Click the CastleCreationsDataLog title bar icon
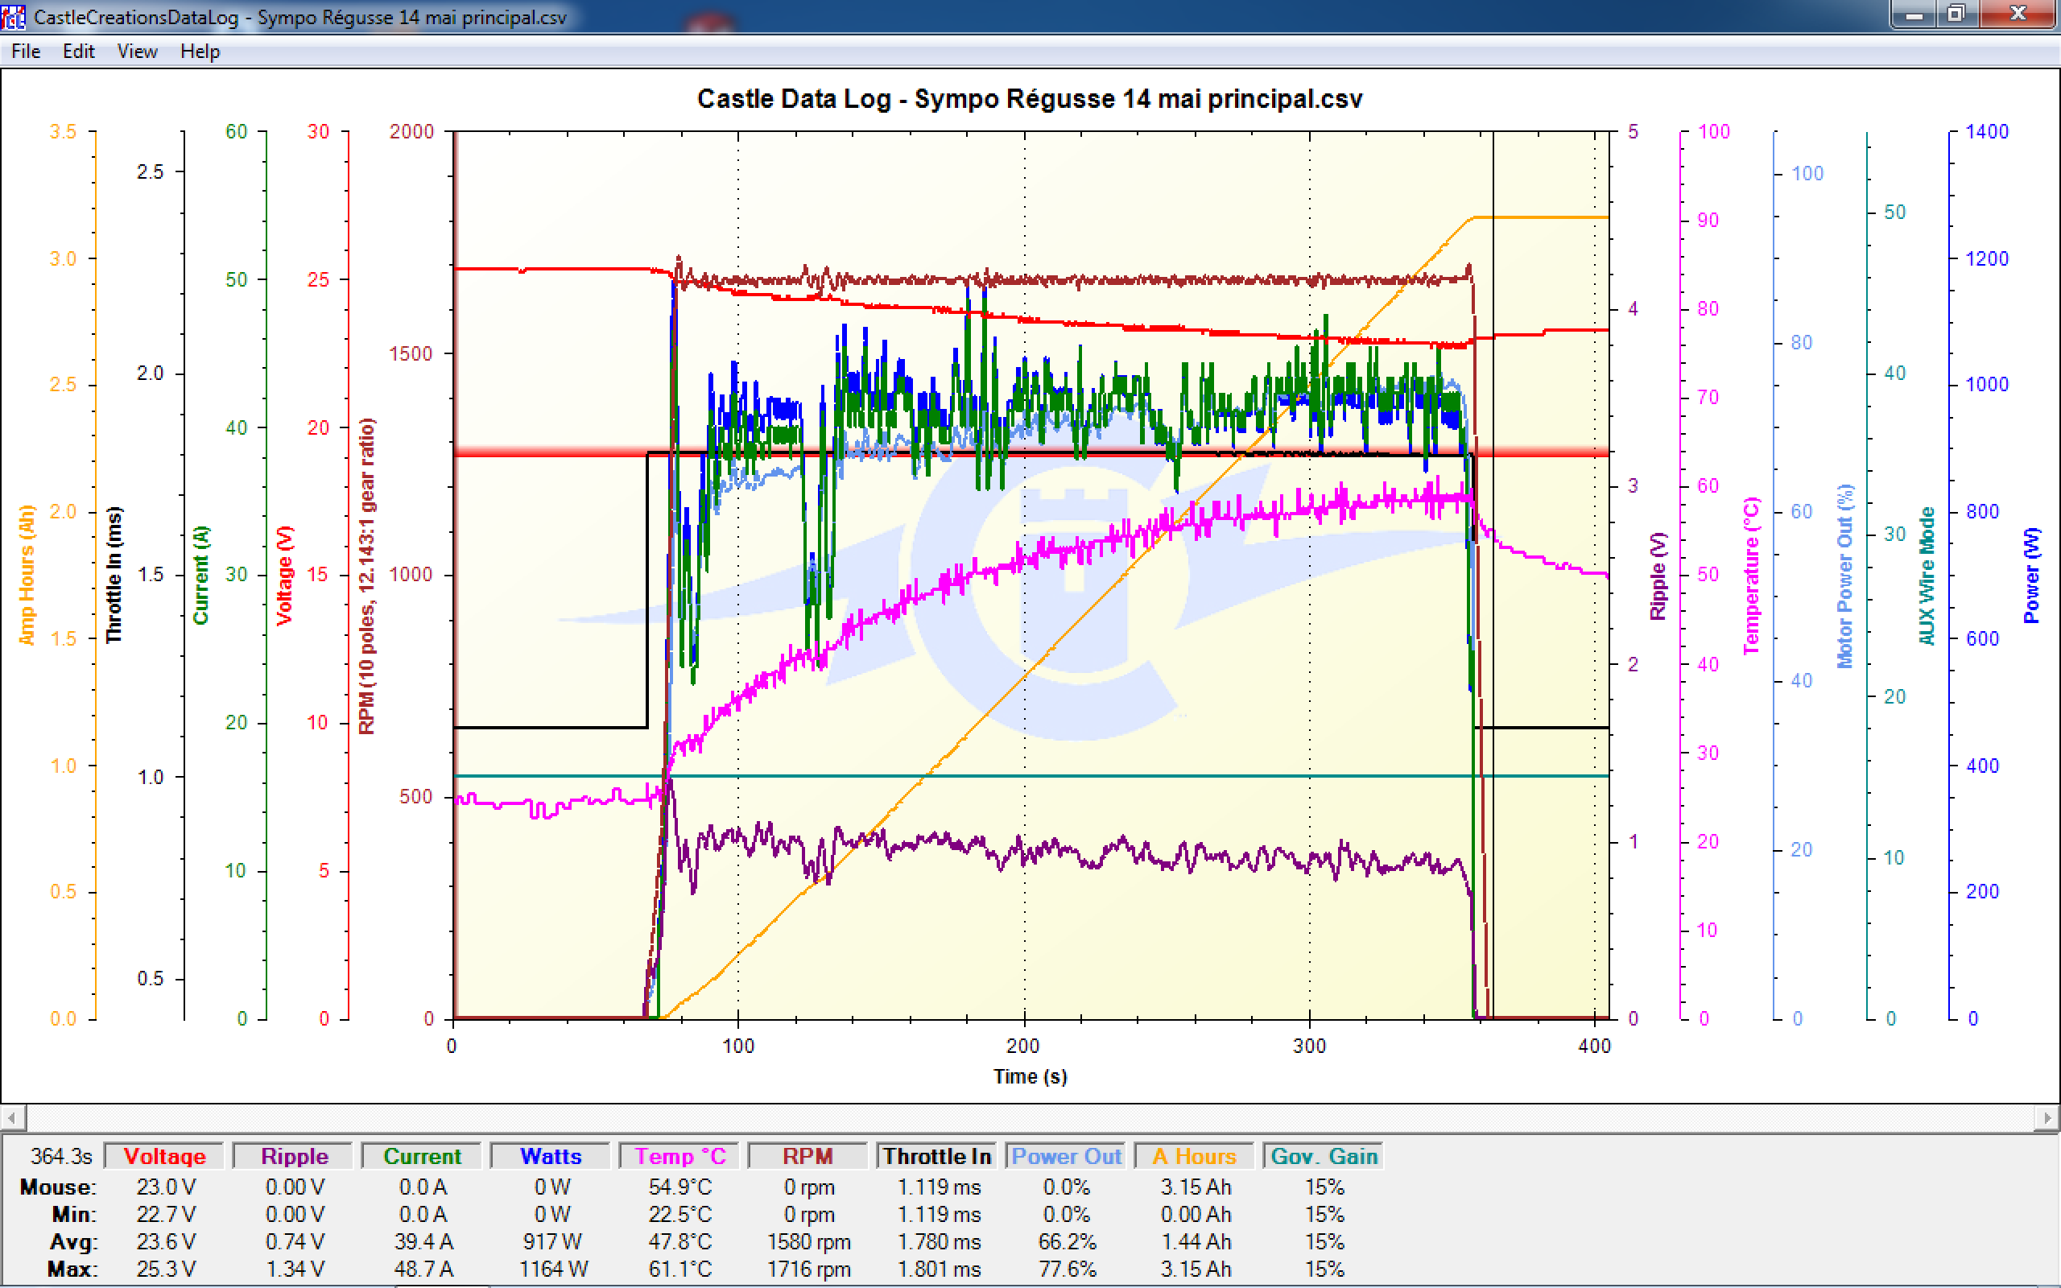The image size is (2061, 1288). (14, 16)
